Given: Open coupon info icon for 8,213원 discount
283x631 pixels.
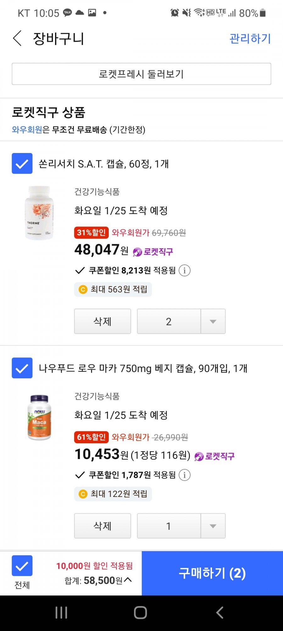Looking at the screenshot, I should [185, 270].
